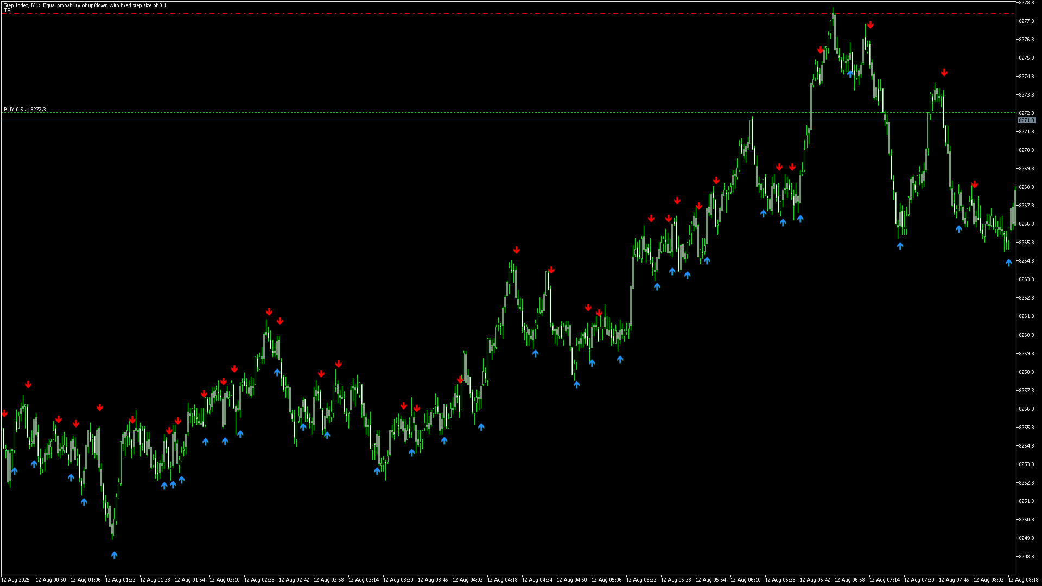Click the rightmost red down arrow signal
This screenshot has width=1042, height=586.
point(974,185)
